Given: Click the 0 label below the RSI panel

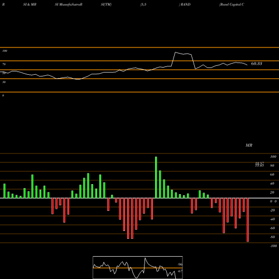Looking at the screenshot, I should click(x=3, y=95).
